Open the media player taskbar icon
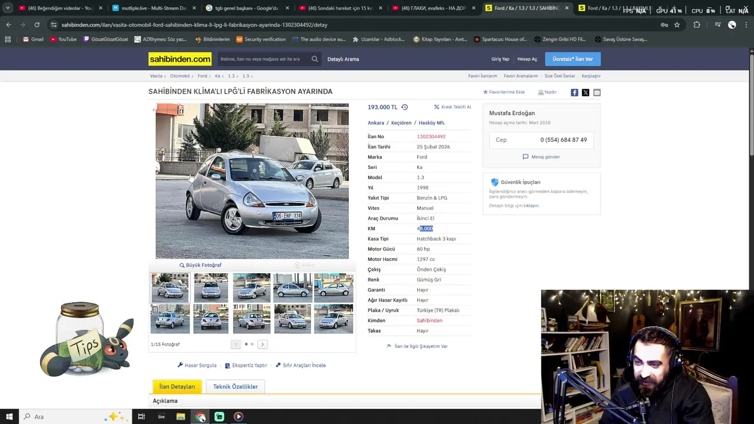 pos(239,416)
